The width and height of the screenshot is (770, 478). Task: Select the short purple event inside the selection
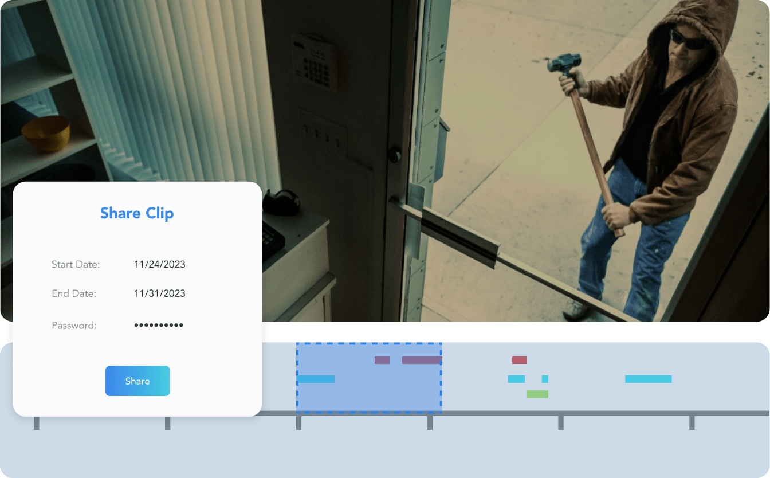pyautogui.click(x=382, y=361)
